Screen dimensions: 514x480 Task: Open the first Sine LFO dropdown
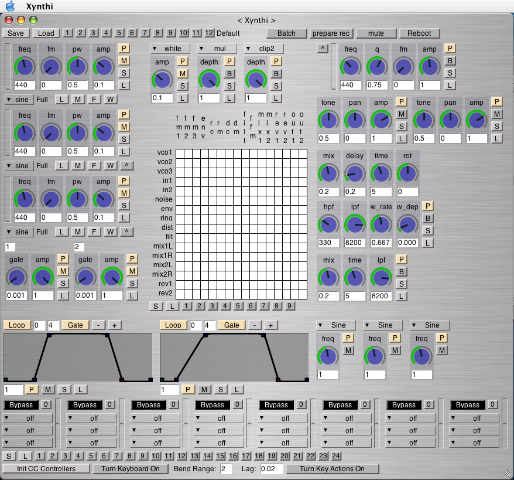[x=336, y=325]
